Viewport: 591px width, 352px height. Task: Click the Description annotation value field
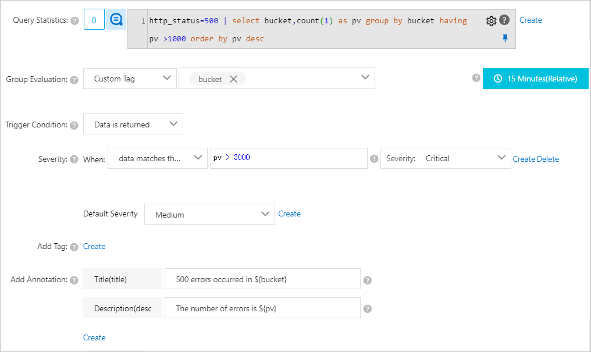[x=263, y=308]
